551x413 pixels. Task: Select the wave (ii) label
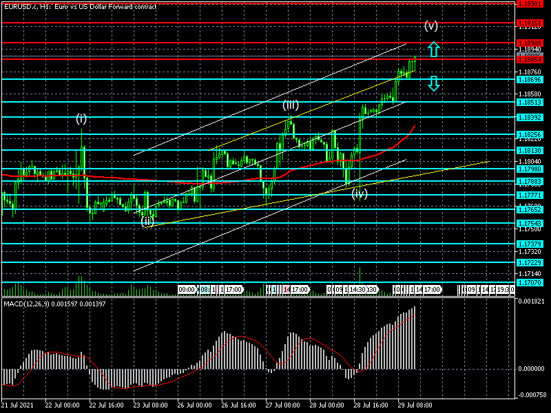point(147,221)
